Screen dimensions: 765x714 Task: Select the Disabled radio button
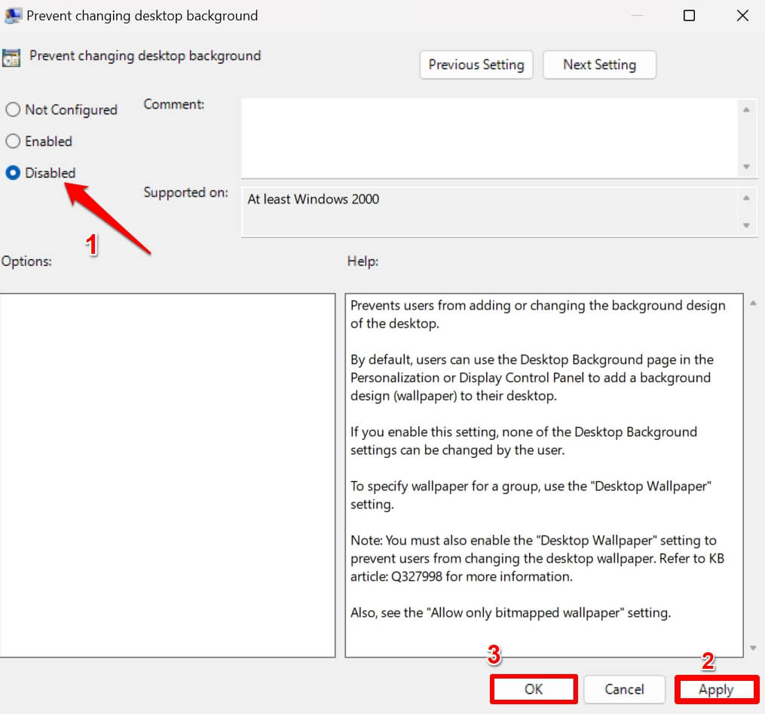point(13,173)
